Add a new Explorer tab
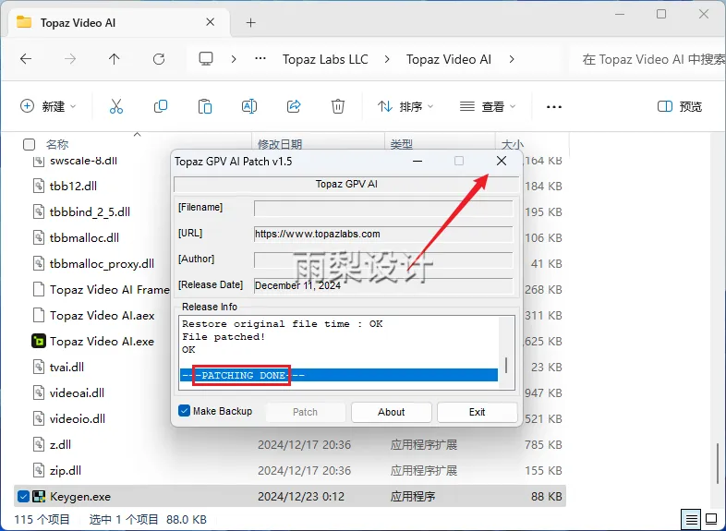 (x=250, y=22)
